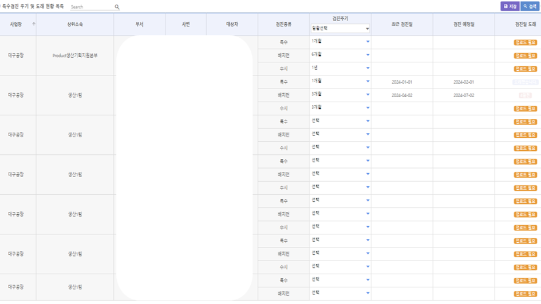Click the magnifier icon in the Search field
This screenshot has width=541, height=304.
tap(117, 7)
